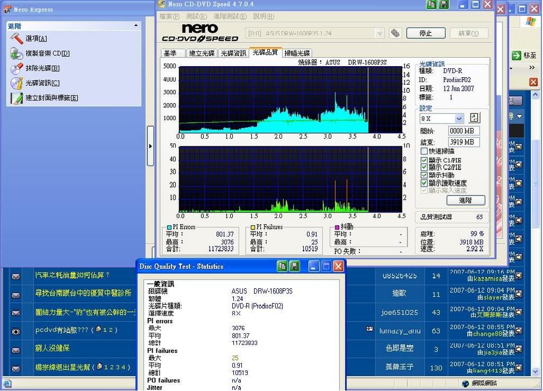This screenshot has height=391, width=543.
Task: Click envelope icon beside 汽車之耗油量如何估算 thread
Action: [16, 277]
